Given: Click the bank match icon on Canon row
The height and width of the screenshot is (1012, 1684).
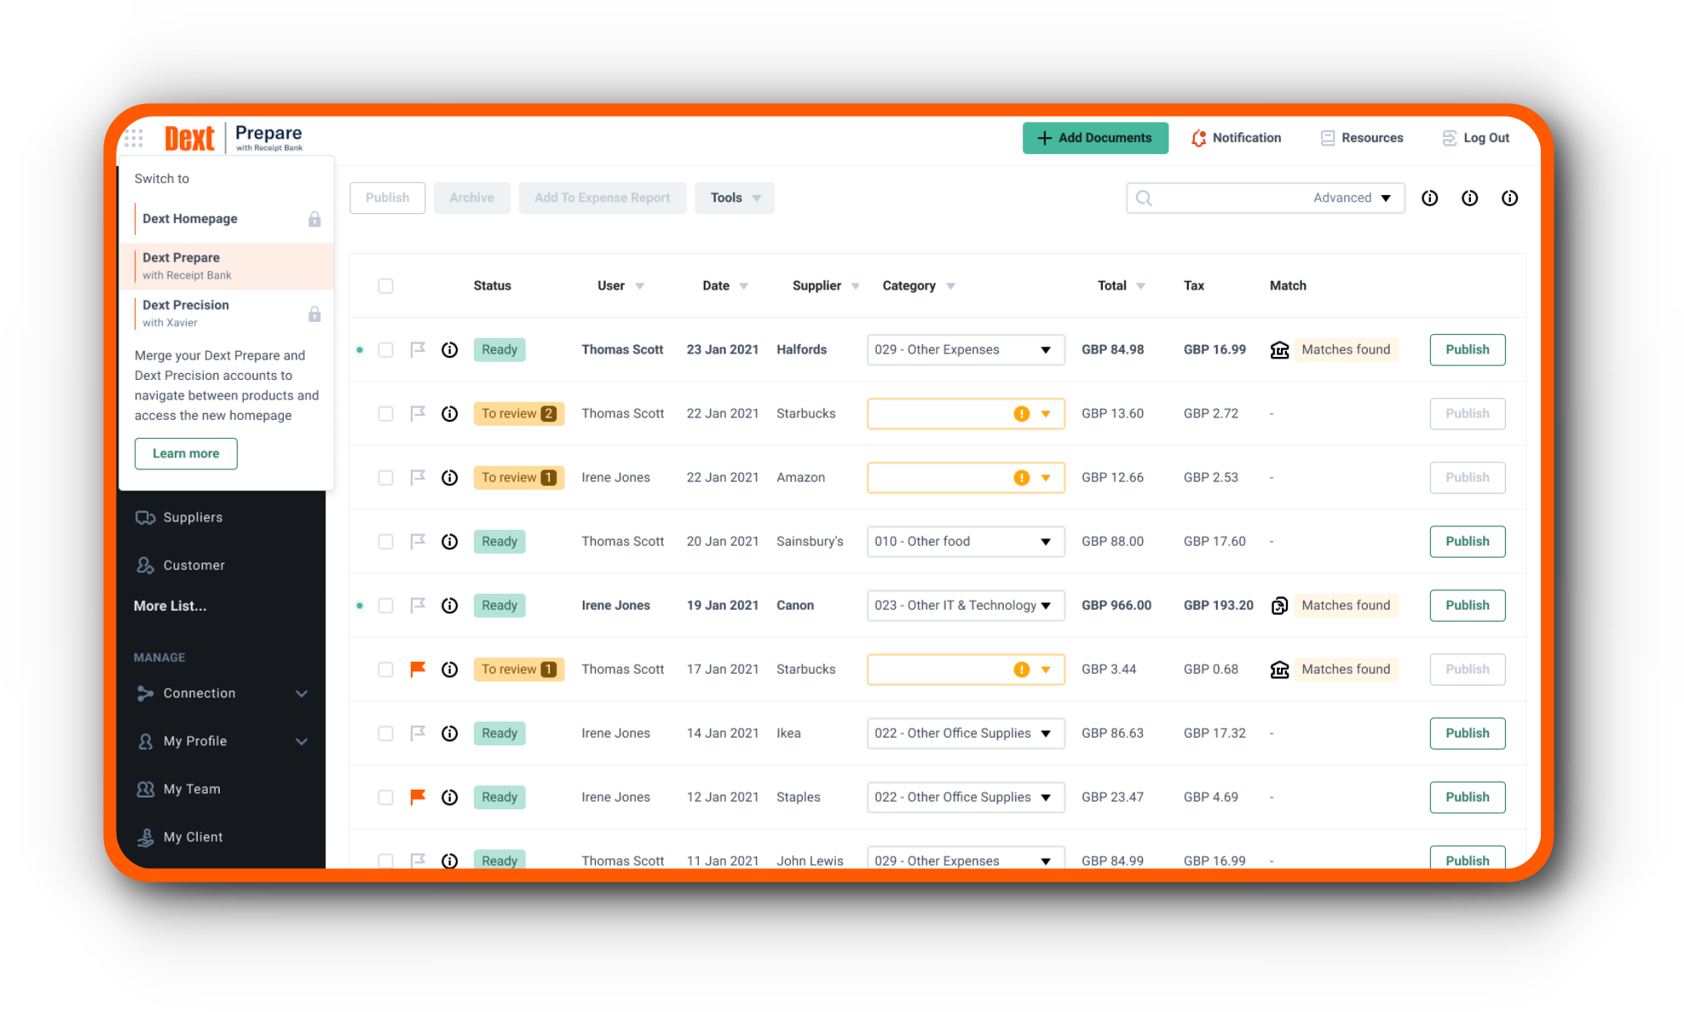Looking at the screenshot, I should [1278, 605].
